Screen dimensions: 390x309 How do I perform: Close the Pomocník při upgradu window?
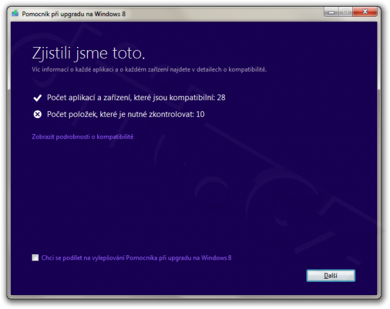pyautogui.click(x=365, y=11)
